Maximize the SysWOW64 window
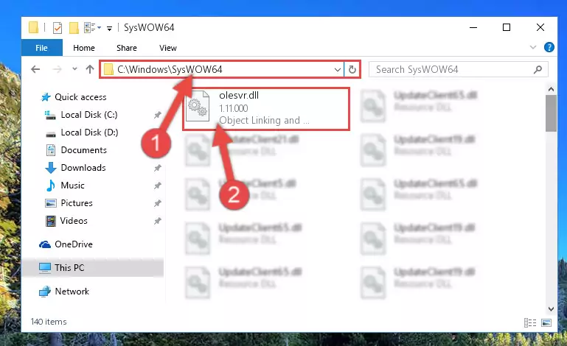Image resolution: width=567 pixels, height=346 pixels. pyautogui.click(x=507, y=27)
